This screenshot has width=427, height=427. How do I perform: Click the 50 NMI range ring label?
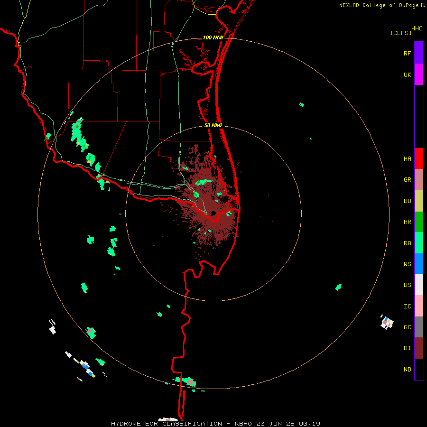[213, 125]
